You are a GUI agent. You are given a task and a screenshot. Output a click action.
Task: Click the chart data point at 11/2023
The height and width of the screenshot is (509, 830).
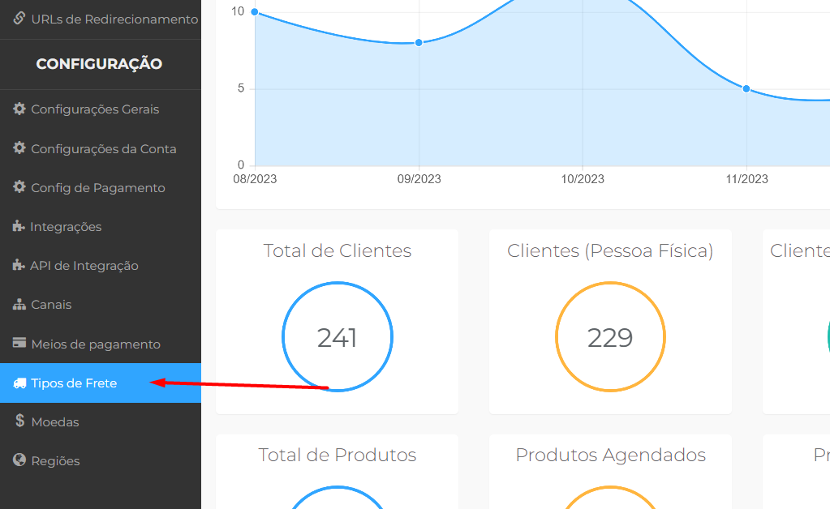pyautogui.click(x=746, y=89)
